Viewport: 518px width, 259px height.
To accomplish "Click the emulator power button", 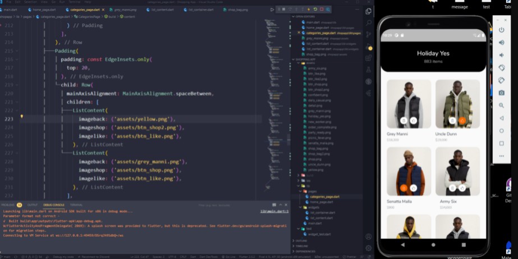I will pyautogui.click(x=502, y=30).
